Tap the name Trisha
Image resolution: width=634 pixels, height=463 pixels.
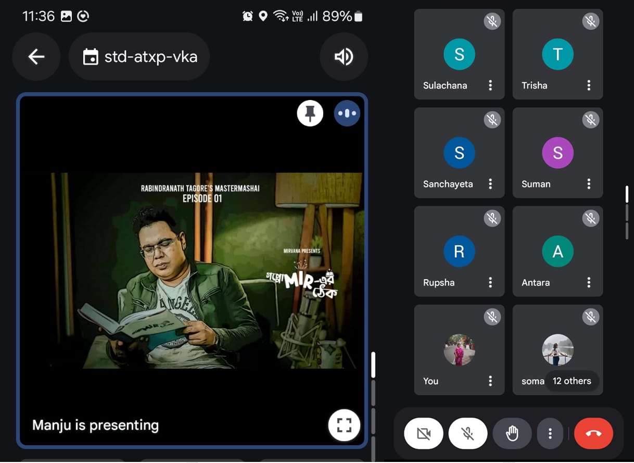click(x=535, y=85)
